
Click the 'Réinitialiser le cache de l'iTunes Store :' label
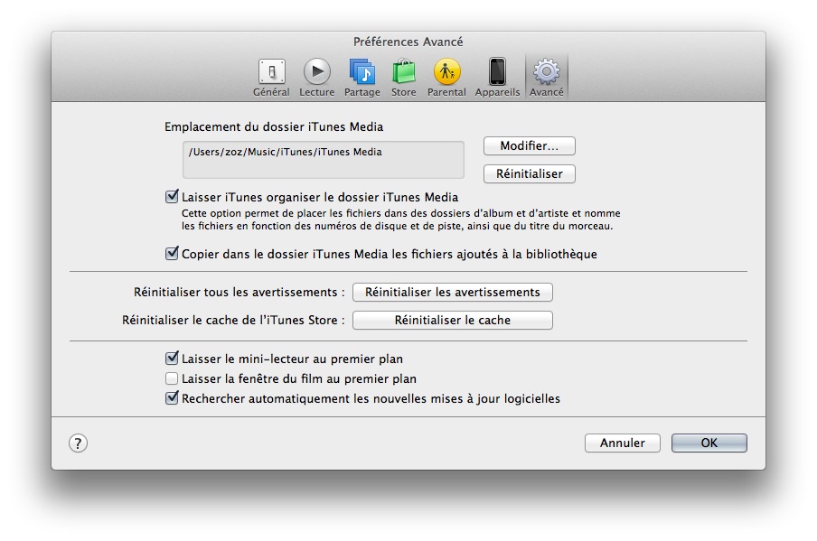tap(233, 321)
